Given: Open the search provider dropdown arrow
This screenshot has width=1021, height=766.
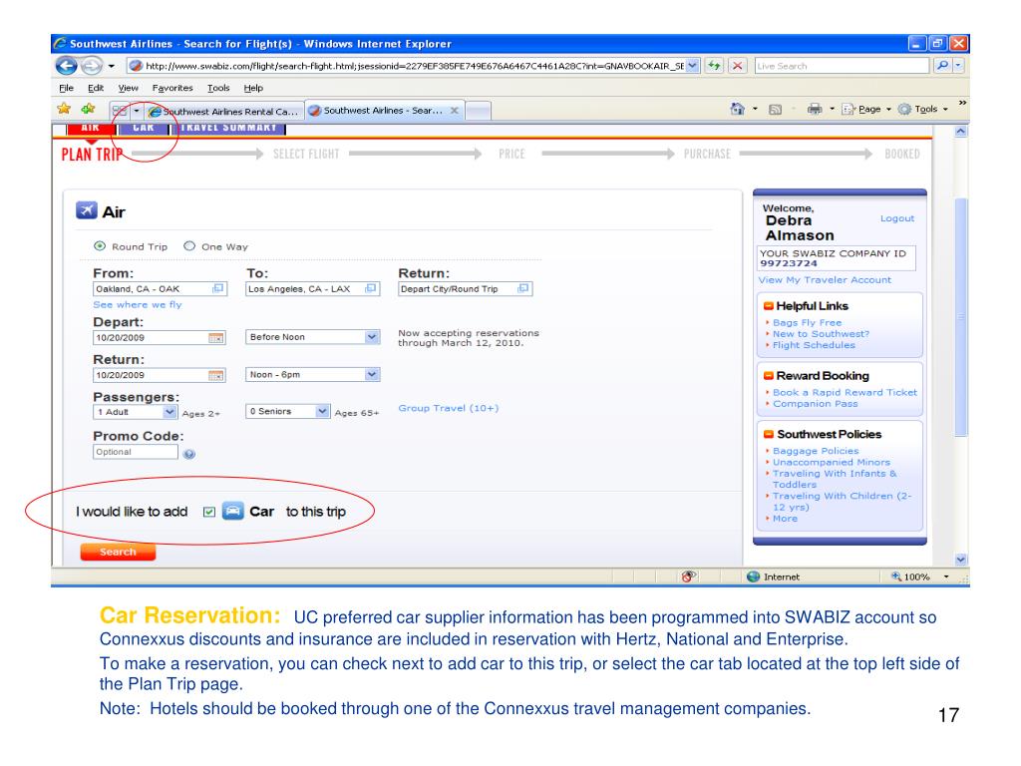Looking at the screenshot, I should click(958, 66).
